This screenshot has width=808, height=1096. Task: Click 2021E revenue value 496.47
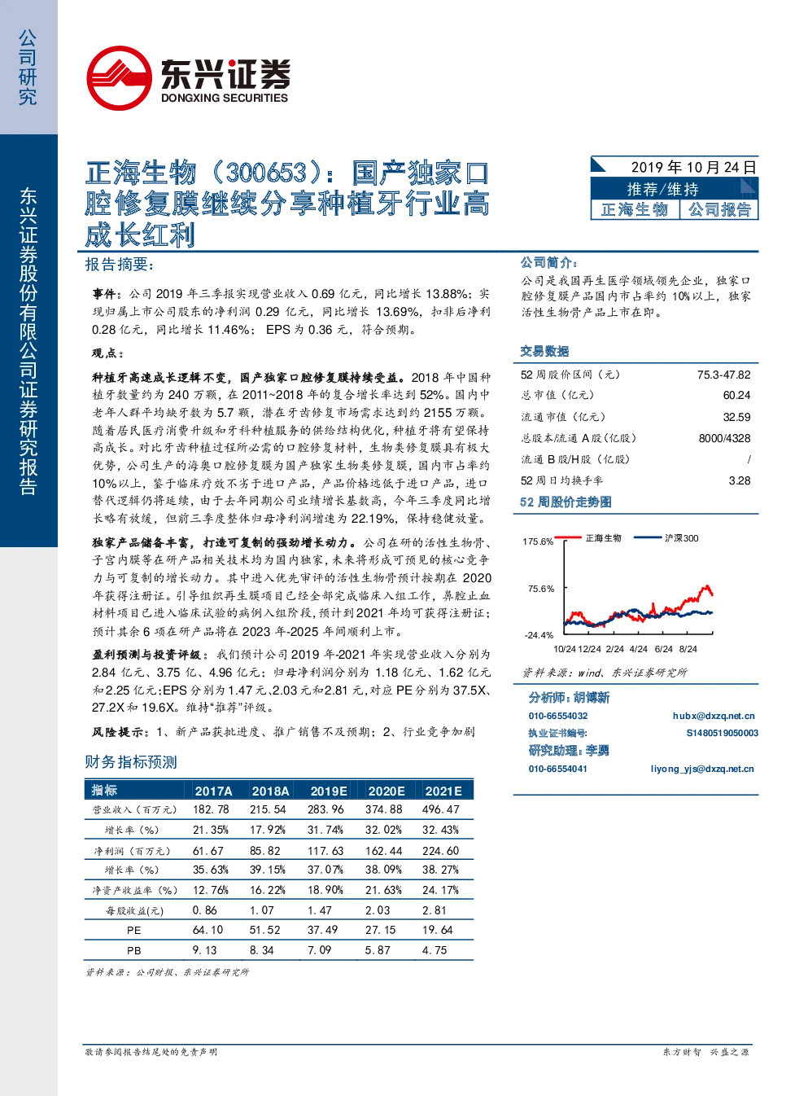coord(441,809)
